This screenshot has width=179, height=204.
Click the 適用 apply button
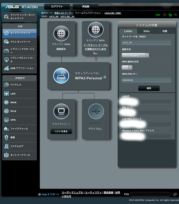point(149,88)
